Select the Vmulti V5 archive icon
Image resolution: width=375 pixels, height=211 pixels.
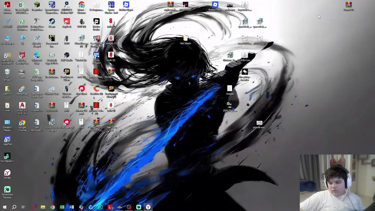(349, 6)
